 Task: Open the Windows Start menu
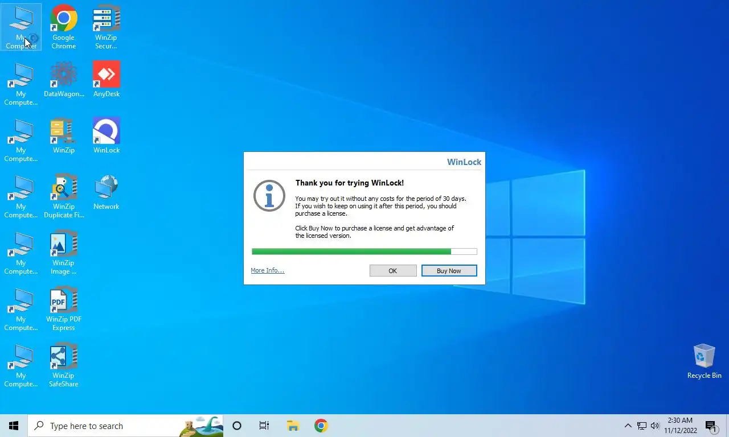click(14, 426)
